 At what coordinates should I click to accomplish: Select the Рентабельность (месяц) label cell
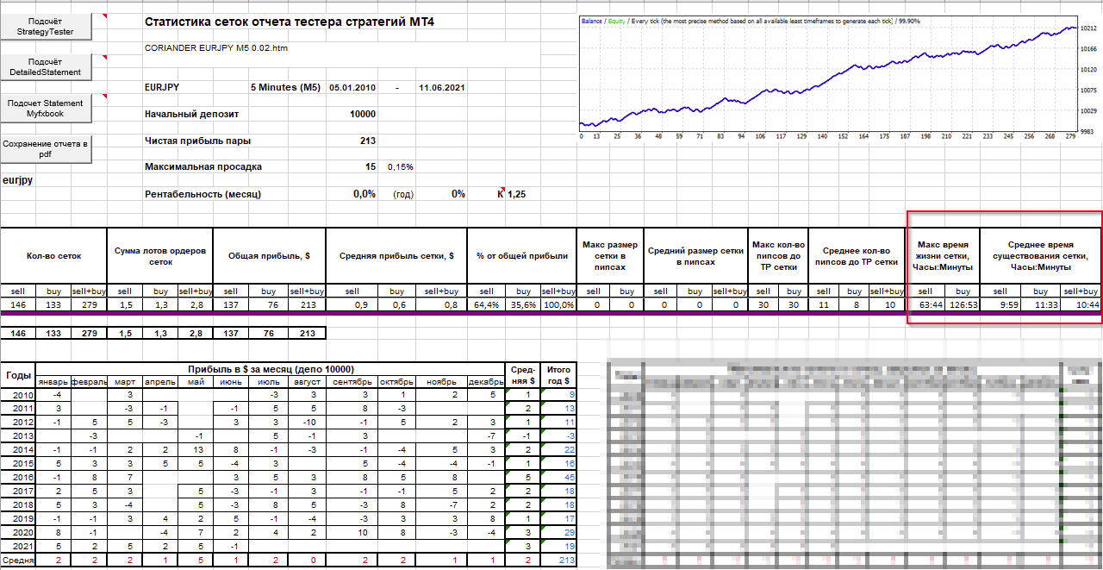[x=203, y=194]
